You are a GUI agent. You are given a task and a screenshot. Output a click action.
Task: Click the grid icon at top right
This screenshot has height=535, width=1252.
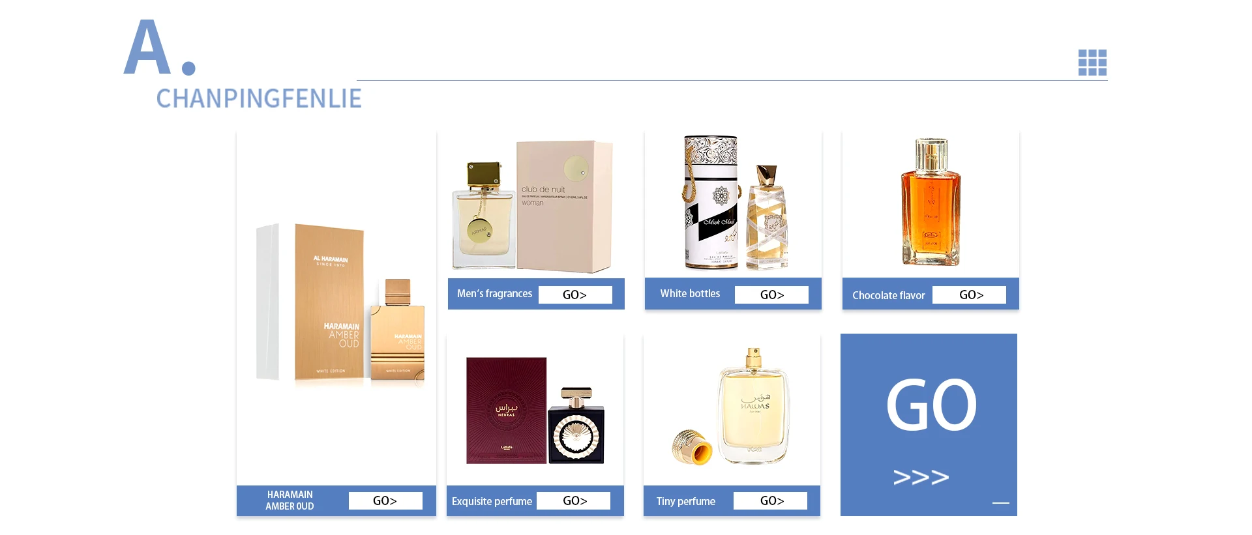(x=1092, y=63)
